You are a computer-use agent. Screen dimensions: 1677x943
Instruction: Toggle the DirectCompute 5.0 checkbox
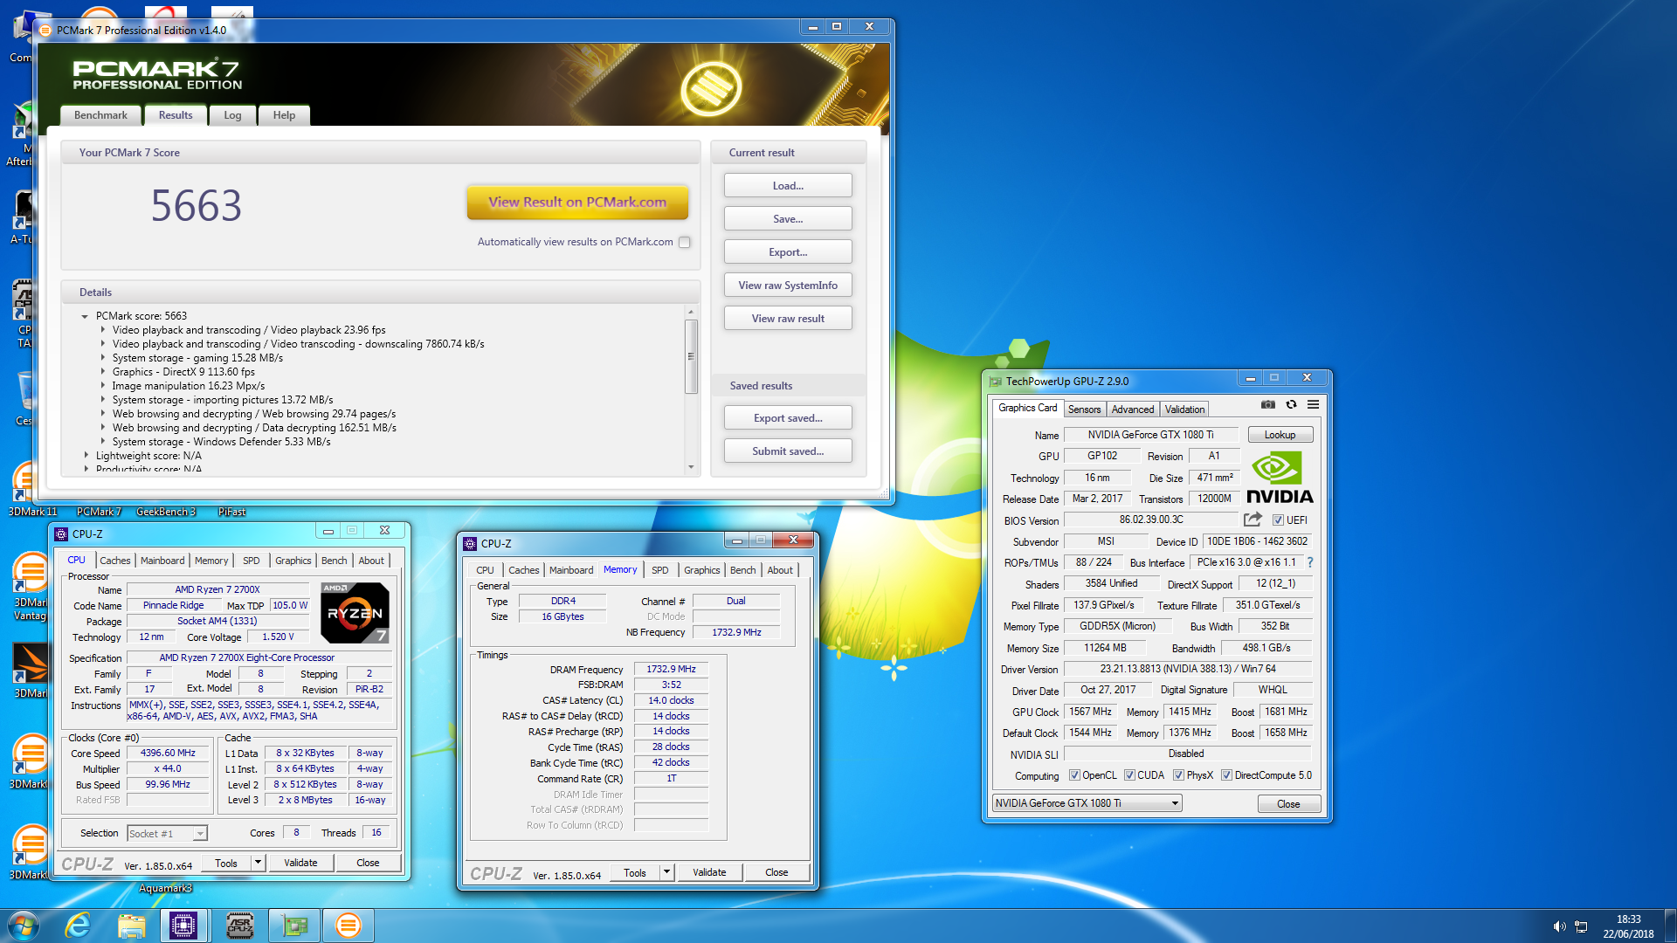[x=1226, y=775]
